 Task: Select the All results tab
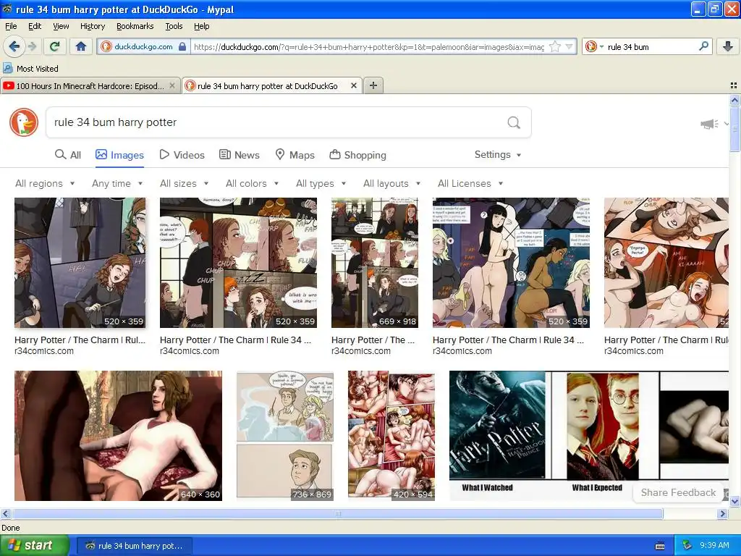tap(68, 155)
